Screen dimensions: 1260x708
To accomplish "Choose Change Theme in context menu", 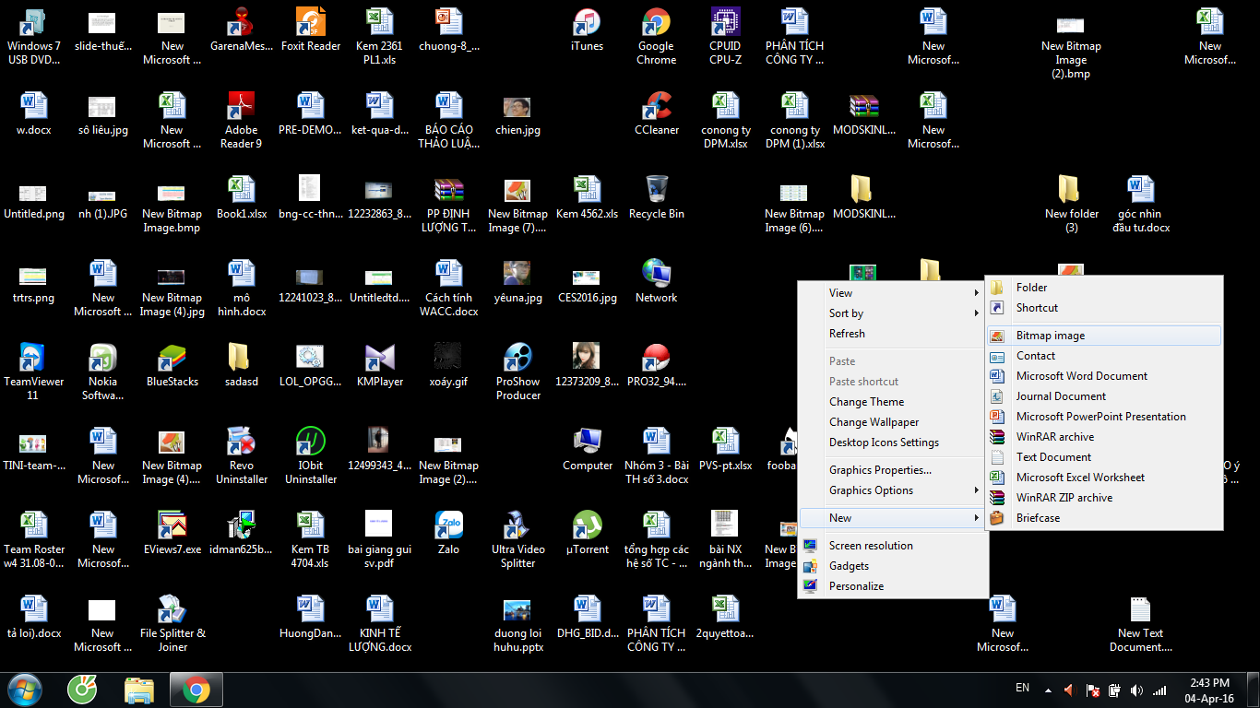I will [893, 402].
